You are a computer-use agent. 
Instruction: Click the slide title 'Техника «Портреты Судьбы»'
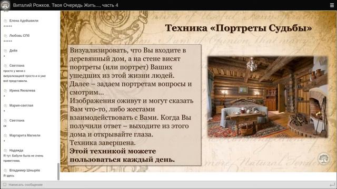239,28
